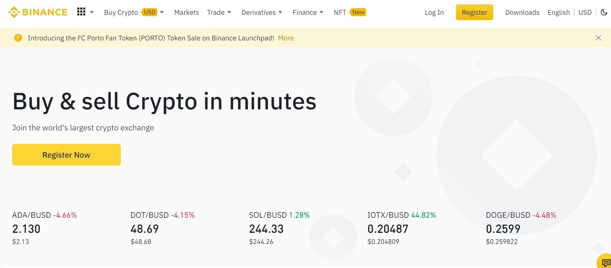Go to the Markets page
The image size is (611, 268).
pyautogui.click(x=187, y=12)
